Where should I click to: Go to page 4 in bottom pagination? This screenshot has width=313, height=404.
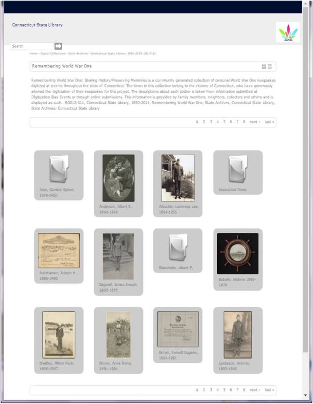[218, 390]
